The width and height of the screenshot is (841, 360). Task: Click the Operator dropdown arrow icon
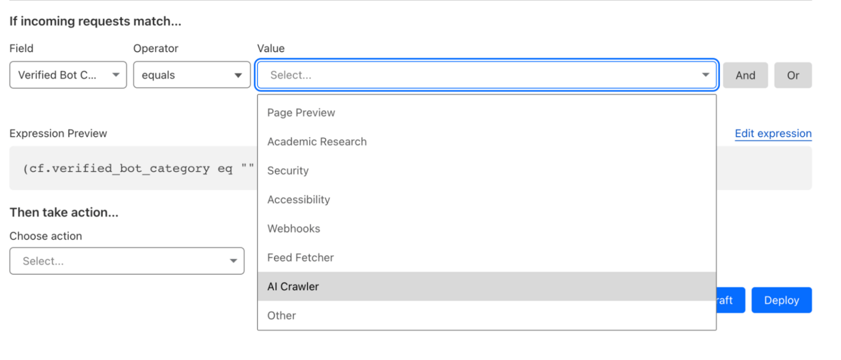[238, 75]
